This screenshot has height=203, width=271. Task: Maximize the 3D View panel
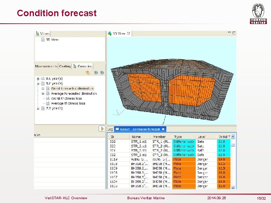pos(234,33)
